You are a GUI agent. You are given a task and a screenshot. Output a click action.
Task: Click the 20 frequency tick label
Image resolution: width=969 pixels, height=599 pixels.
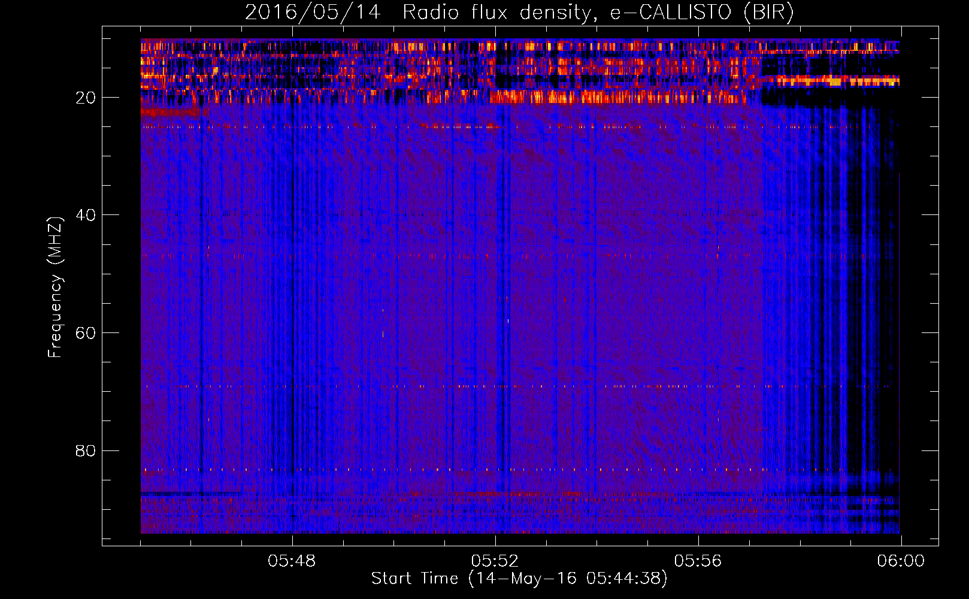[x=86, y=98]
